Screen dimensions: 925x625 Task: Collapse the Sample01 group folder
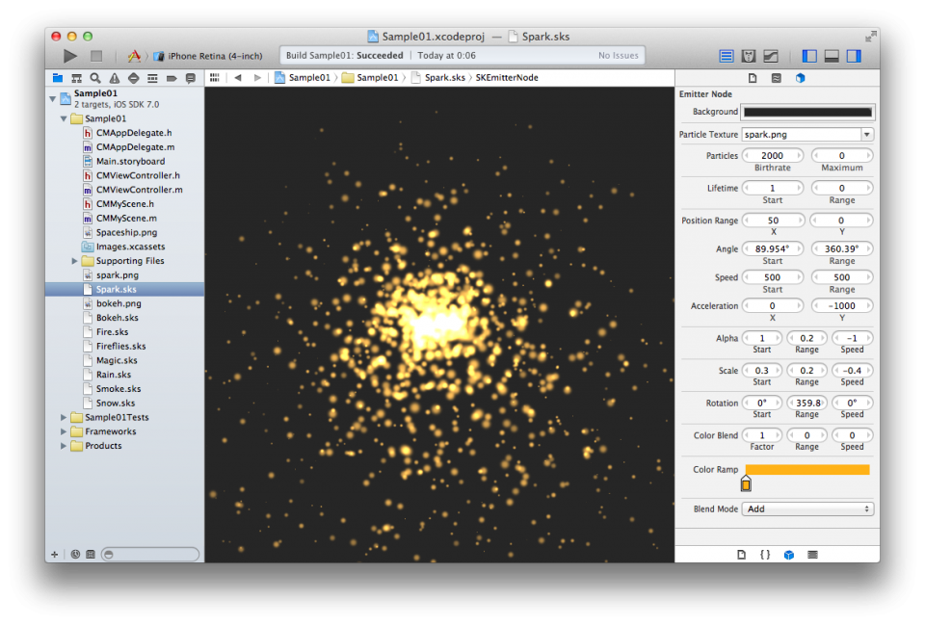[x=64, y=117]
